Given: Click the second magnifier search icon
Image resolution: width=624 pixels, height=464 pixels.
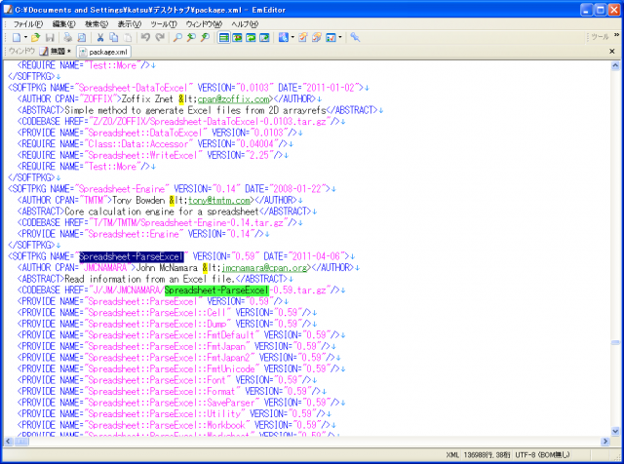Looking at the screenshot, I should (x=191, y=37).
